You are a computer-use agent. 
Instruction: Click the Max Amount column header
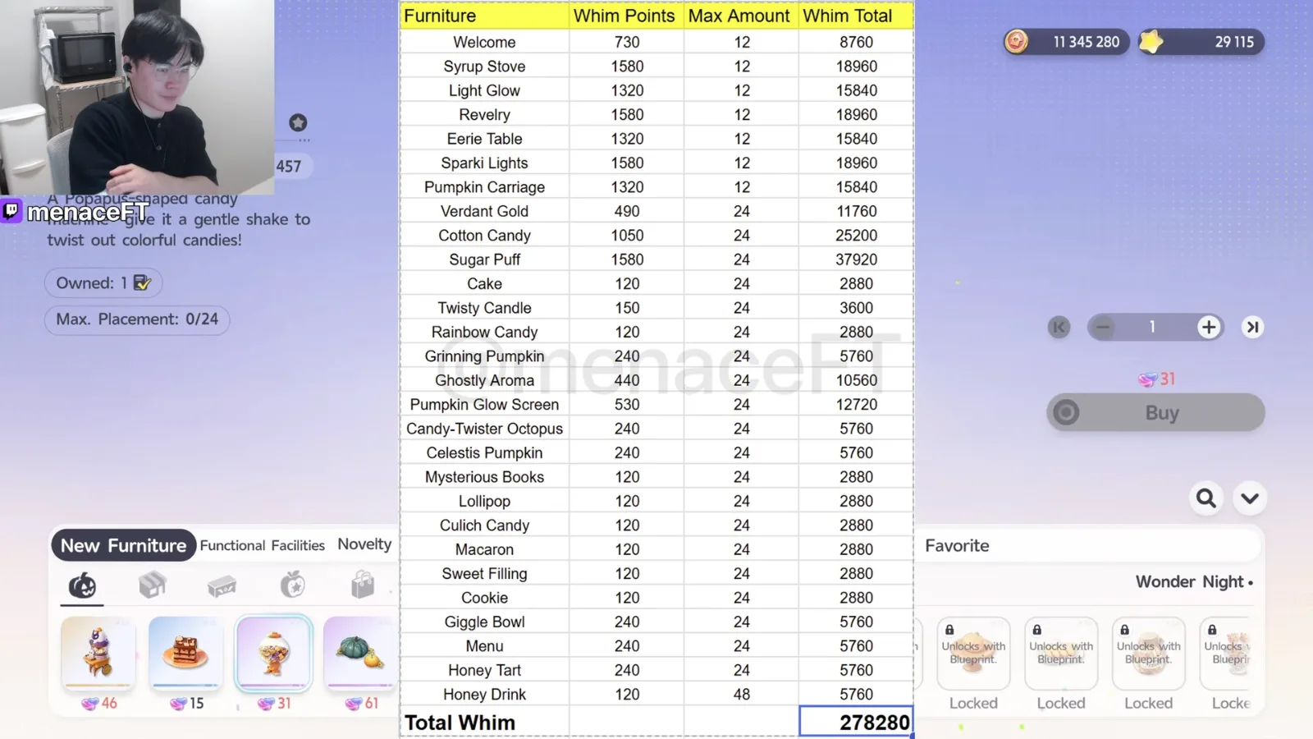click(741, 16)
